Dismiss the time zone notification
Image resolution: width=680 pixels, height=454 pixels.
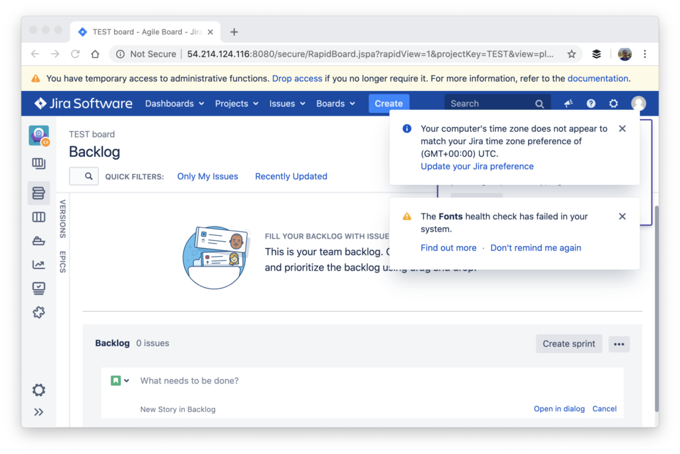[622, 128]
